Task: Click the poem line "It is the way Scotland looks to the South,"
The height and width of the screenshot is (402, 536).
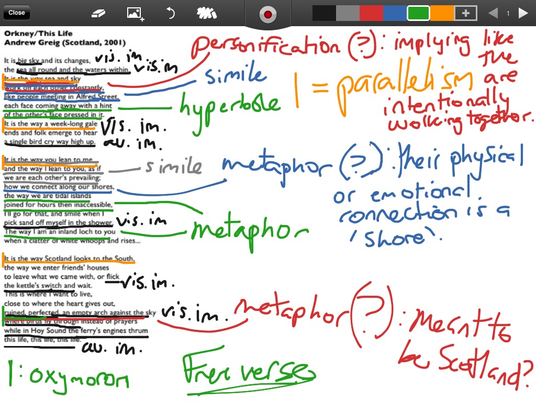Action: (70, 259)
